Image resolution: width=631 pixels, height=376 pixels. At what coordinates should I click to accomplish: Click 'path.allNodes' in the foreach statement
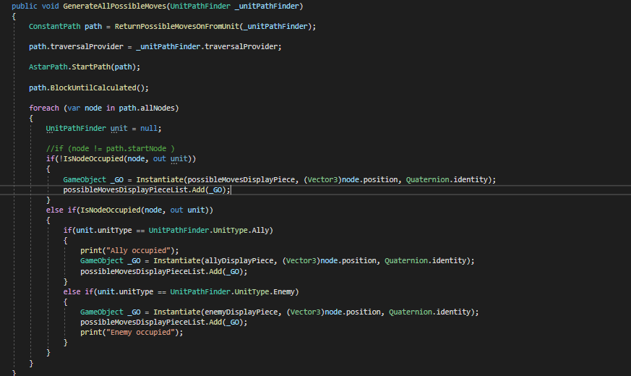pyautogui.click(x=147, y=108)
